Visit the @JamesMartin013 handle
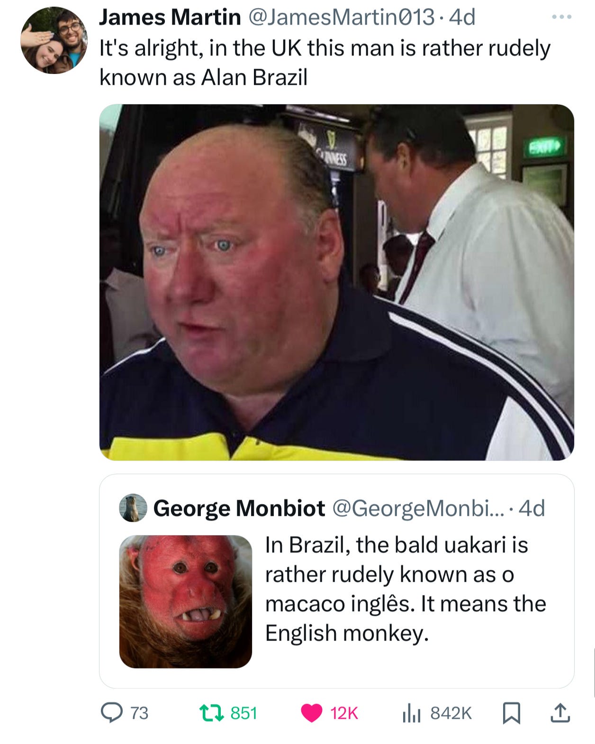Image resolution: width=595 pixels, height=744 pixels. [x=341, y=18]
